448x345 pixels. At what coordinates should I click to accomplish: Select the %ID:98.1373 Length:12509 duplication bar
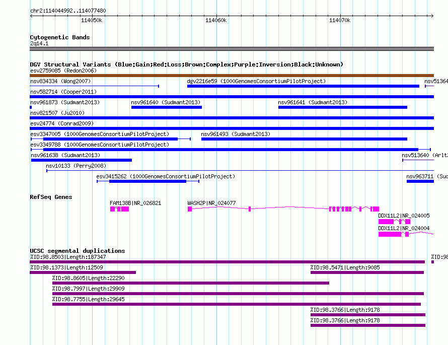point(83,272)
